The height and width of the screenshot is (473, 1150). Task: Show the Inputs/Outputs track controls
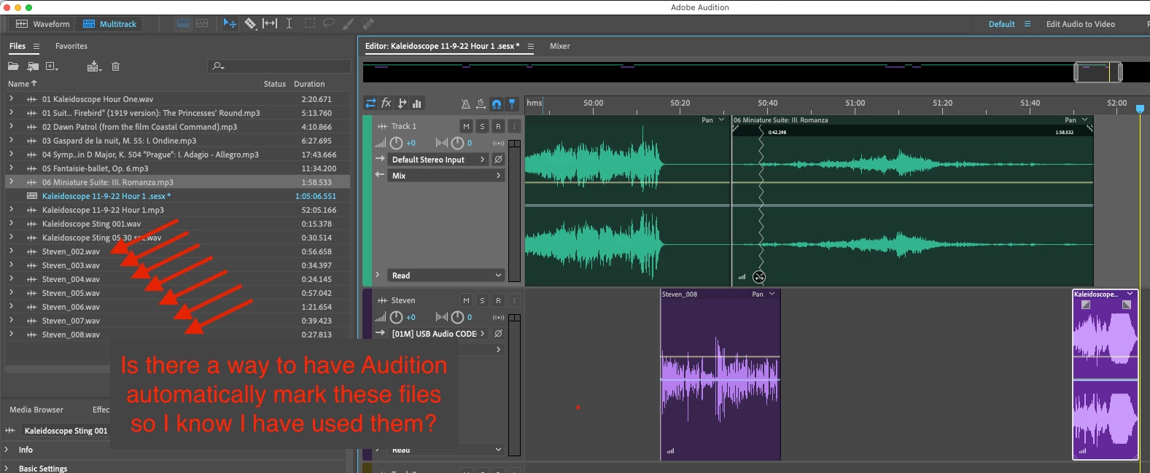click(x=370, y=103)
